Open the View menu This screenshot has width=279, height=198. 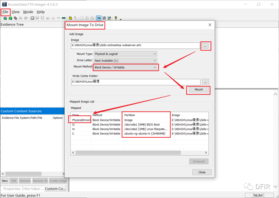pyautogui.click(x=16, y=12)
